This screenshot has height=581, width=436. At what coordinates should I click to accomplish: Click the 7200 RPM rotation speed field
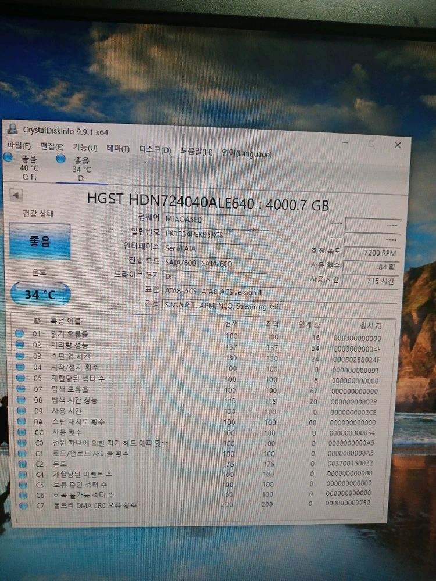pos(372,253)
